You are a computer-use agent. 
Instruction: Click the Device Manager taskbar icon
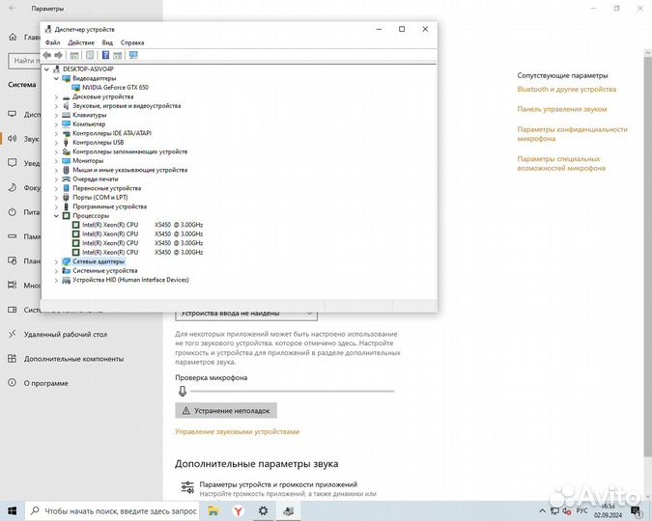288,510
